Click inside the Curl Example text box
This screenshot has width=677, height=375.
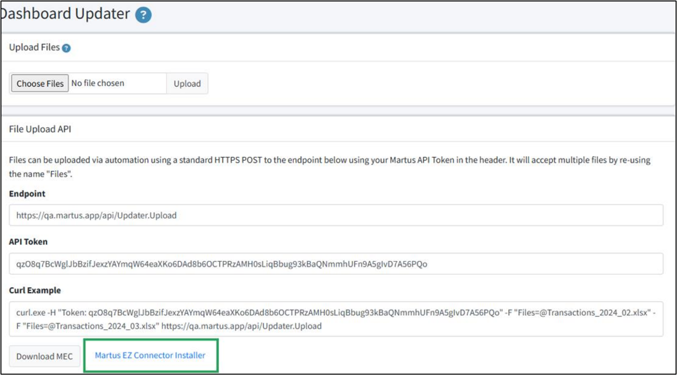point(336,319)
